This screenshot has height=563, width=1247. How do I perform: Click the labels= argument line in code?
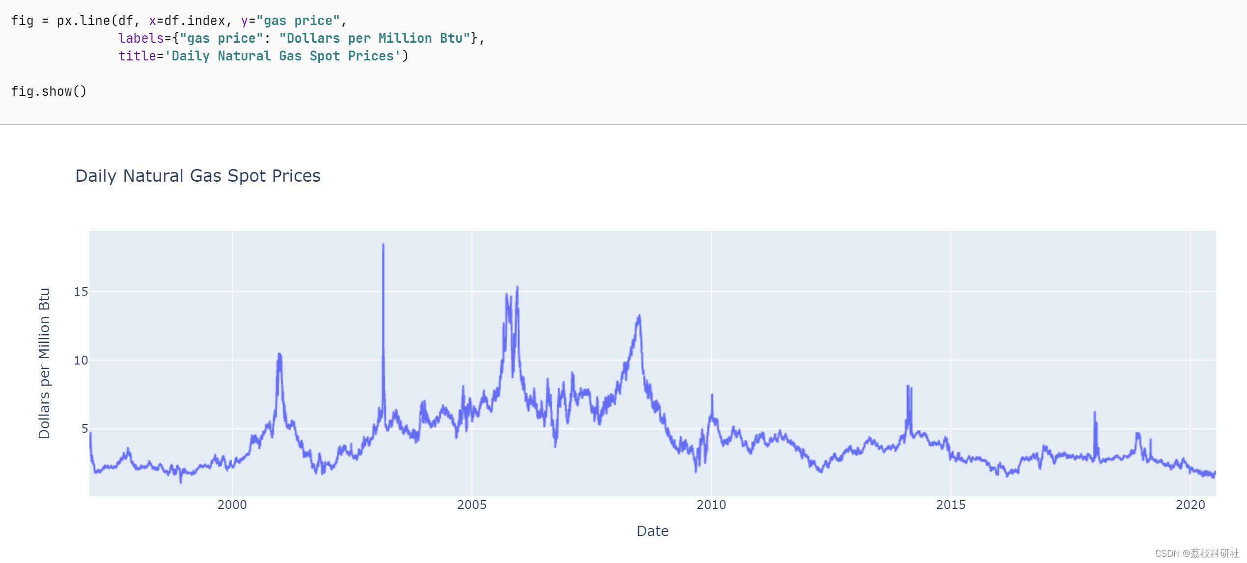[x=301, y=38]
